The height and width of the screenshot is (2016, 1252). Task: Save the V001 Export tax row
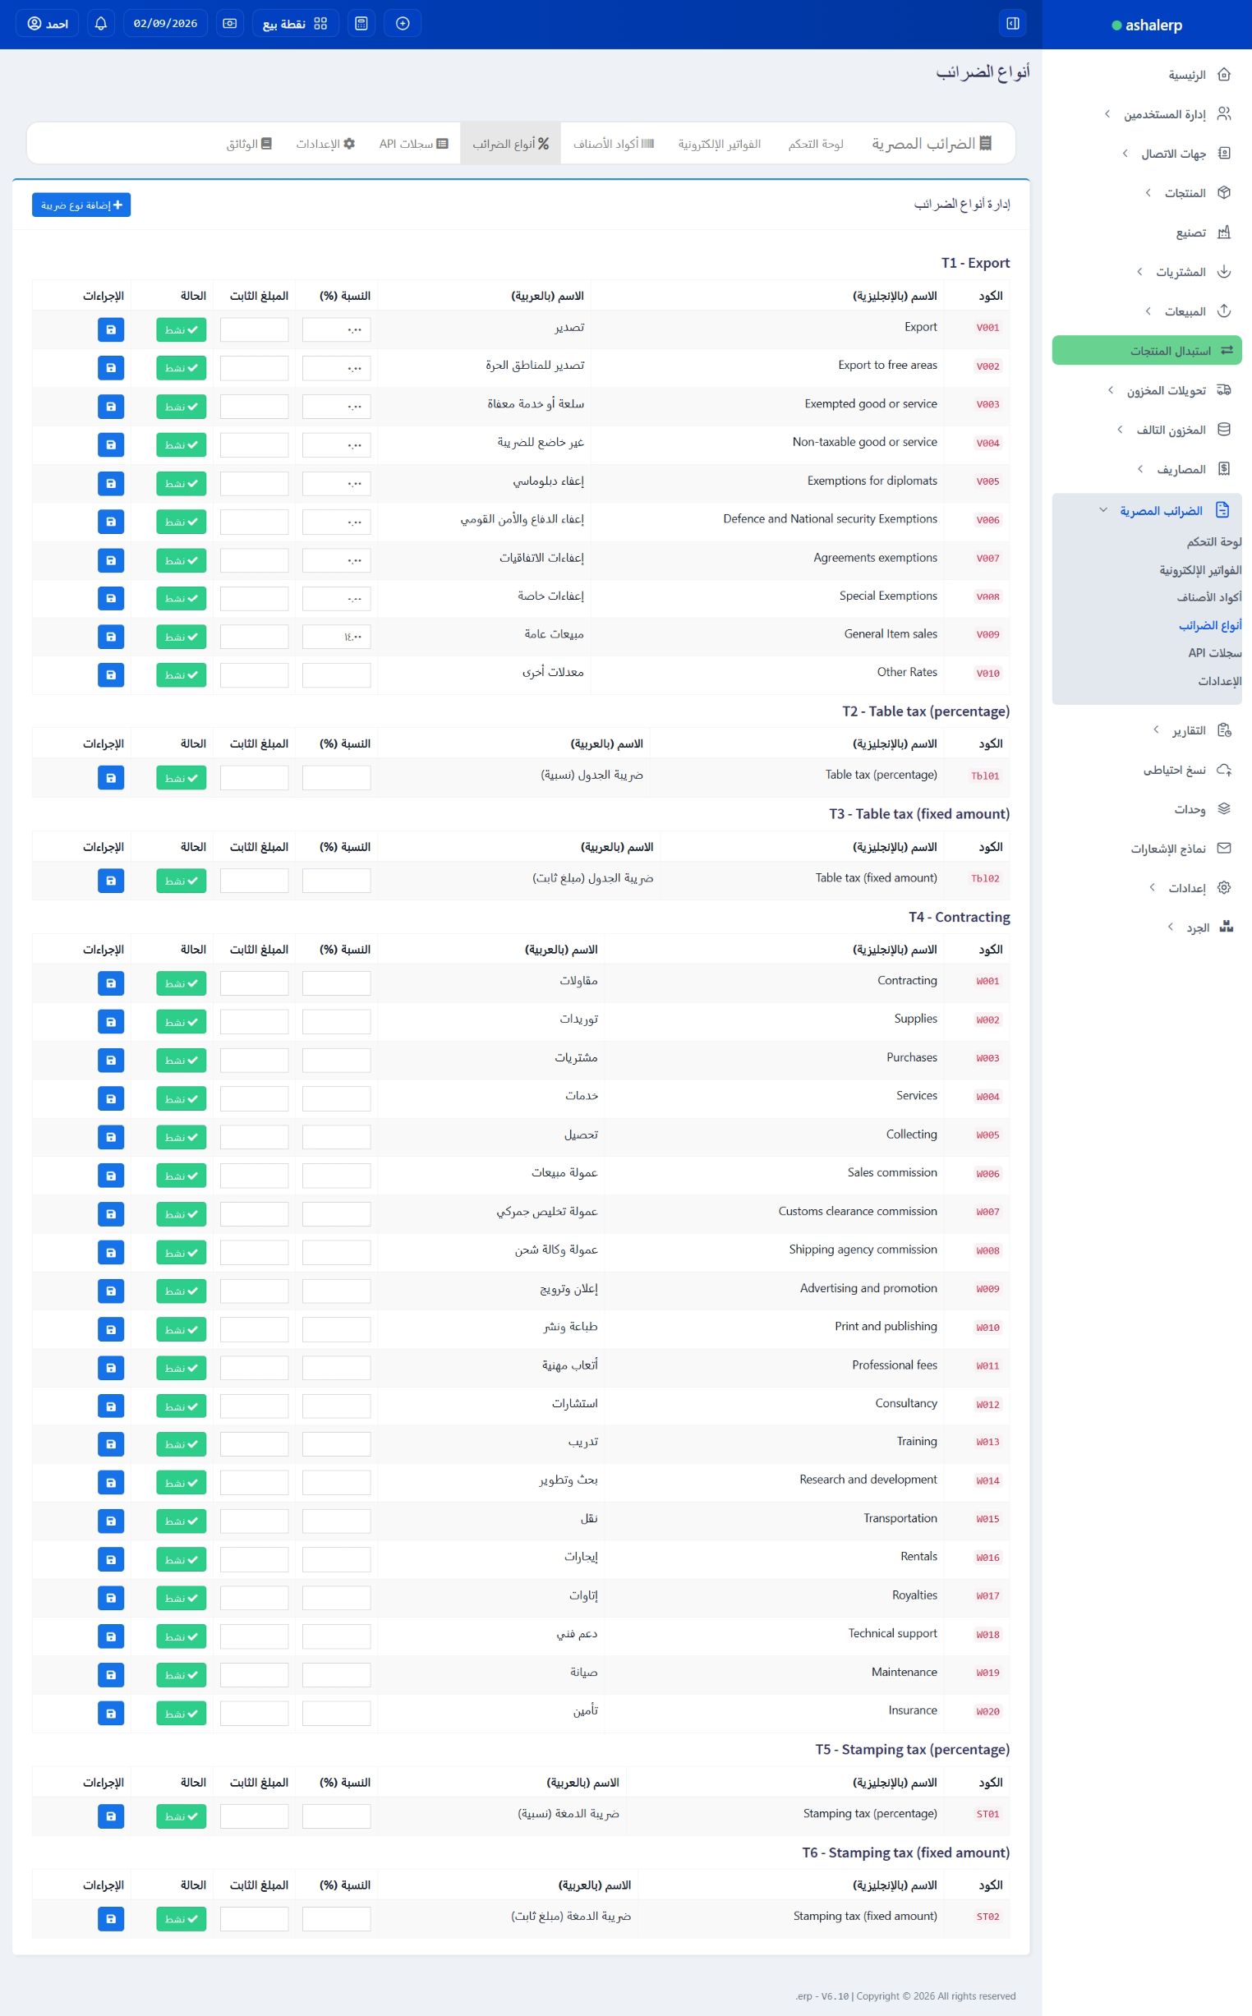(111, 329)
